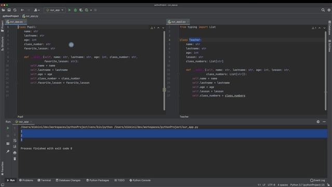Expand the arrow next to profiler icon
332x187 pixels.
click(x=91, y=10)
